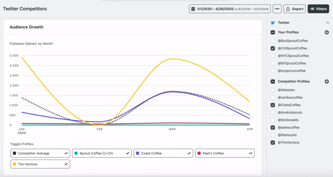Click the MAR axis label
Screen dimensions: 333x177
[172, 129]
